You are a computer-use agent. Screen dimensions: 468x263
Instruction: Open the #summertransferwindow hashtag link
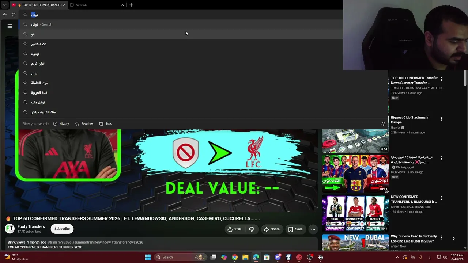click(91, 242)
